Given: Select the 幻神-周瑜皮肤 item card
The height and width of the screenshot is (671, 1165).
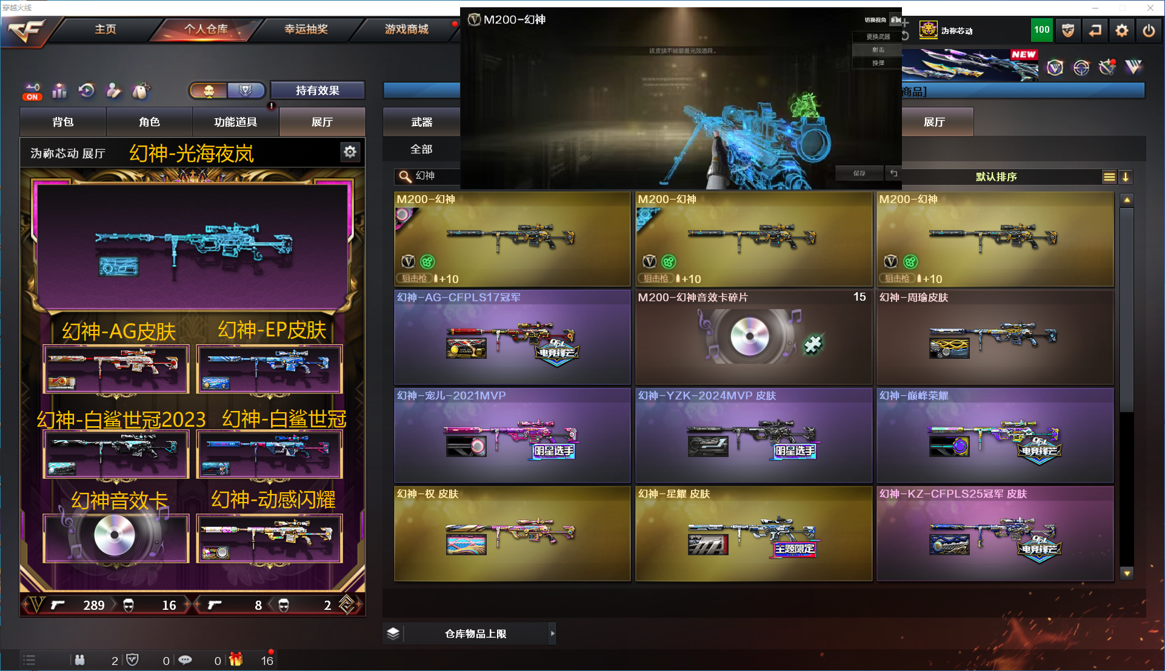Looking at the screenshot, I should (x=995, y=337).
